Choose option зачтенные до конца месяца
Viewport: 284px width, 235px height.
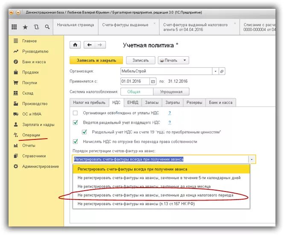(161, 186)
